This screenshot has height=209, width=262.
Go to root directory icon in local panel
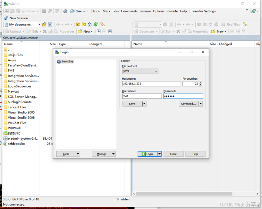(x=84, y=25)
